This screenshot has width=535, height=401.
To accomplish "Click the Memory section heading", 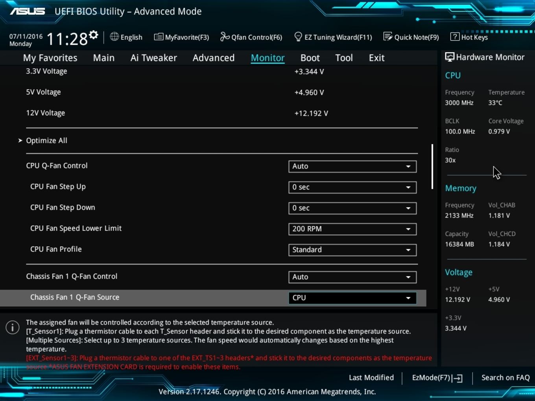I will pyautogui.click(x=461, y=188).
